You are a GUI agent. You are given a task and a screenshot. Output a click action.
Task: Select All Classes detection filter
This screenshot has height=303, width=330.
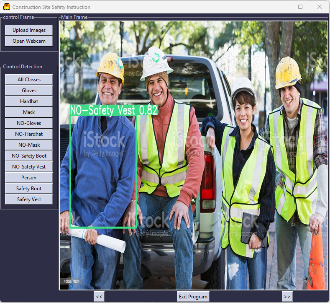click(29, 80)
